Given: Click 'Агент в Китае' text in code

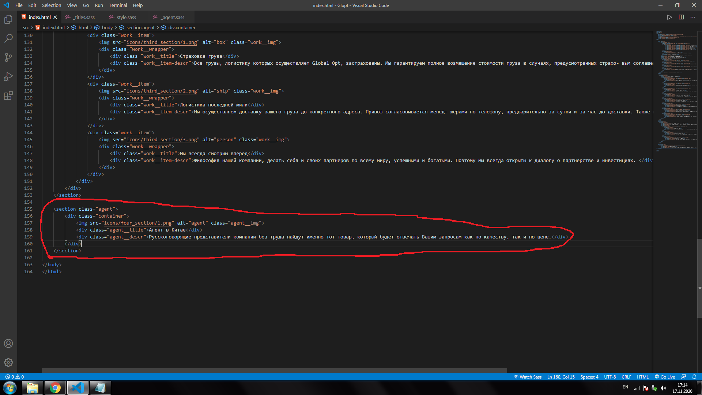Looking at the screenshot, I should click(x=167, y=230).
